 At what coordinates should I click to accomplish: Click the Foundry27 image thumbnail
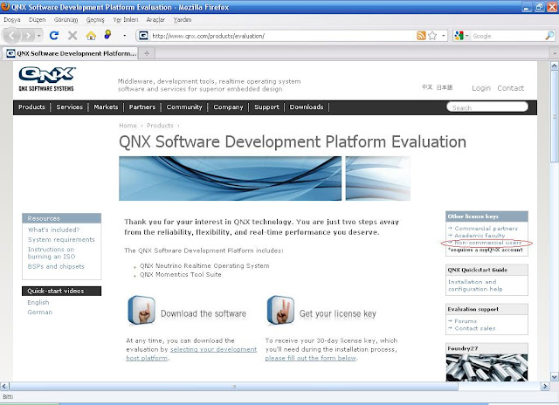(487, 367)
